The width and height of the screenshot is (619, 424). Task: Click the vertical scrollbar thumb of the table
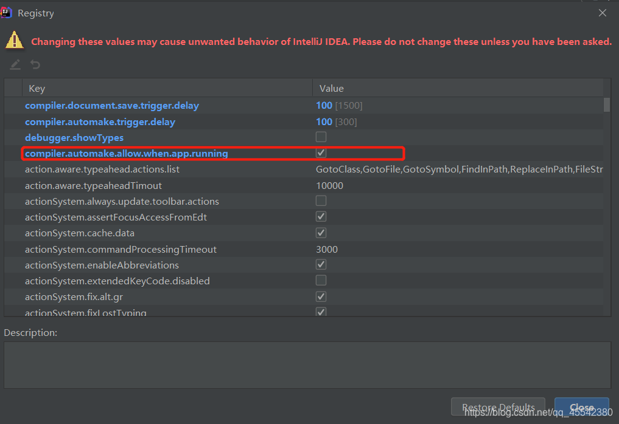[x=606, y=105]
